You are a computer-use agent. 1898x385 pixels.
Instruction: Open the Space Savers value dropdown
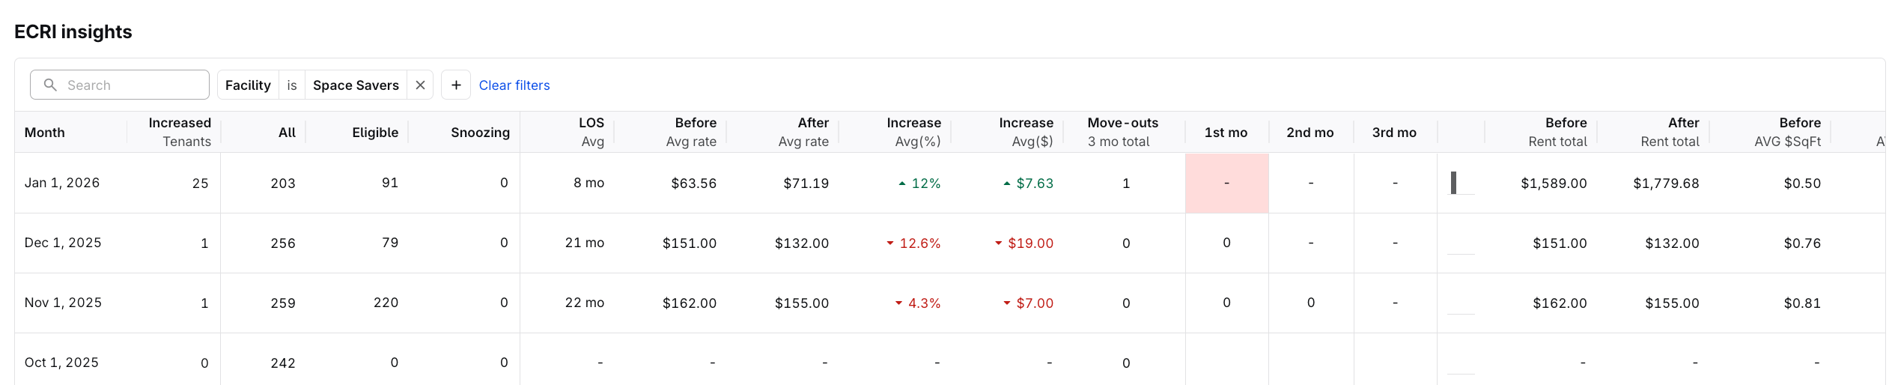[x=356, y=85]
